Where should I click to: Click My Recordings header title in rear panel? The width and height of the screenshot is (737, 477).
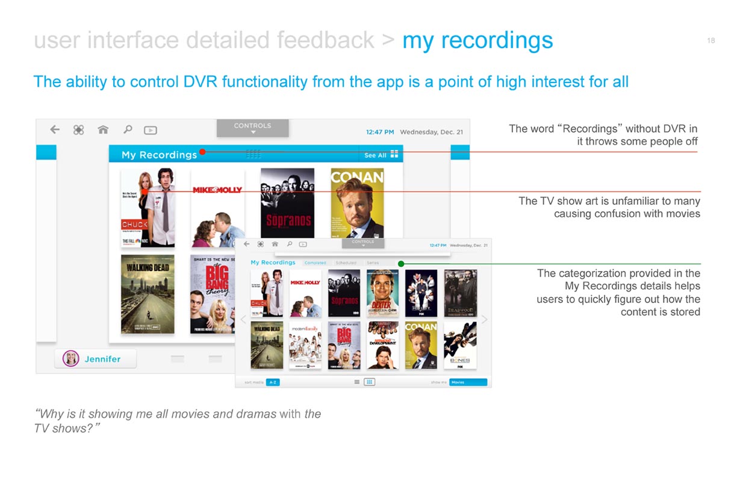tap(159, 155)
